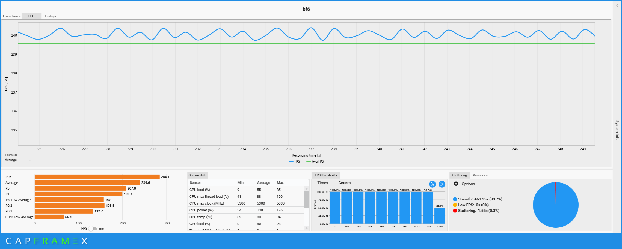Viewport: 622px width, 249px height.
Task: Select the Times tab in FPS thresholds
Action: click(322, 183)
